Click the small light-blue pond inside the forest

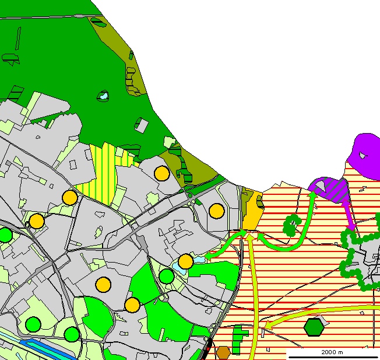104,96
